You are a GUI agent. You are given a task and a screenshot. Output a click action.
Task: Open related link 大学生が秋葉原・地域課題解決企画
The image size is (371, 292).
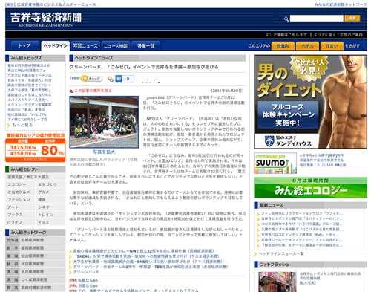148,262
